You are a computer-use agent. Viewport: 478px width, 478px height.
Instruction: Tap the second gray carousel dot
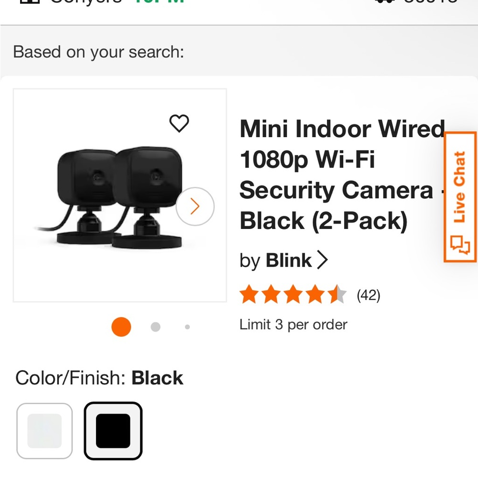(155, 326)
